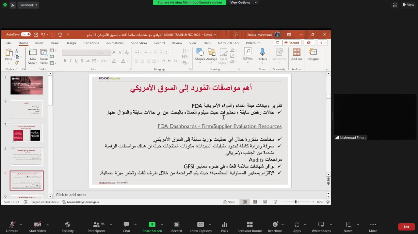
Task: Select slide 3 thumbnail in panel
Action: click(27, 133)
